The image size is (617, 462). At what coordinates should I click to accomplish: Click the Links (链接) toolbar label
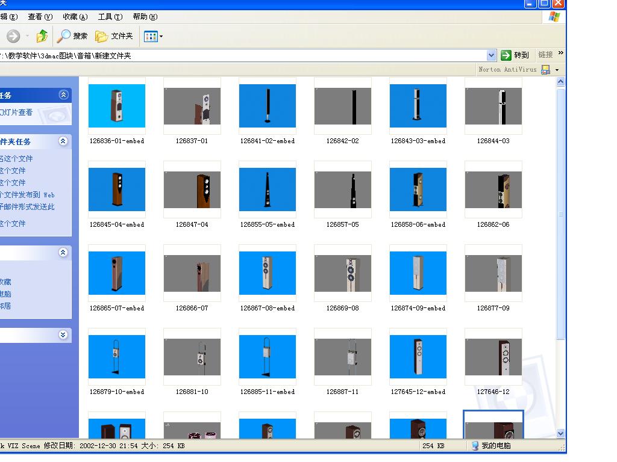tap(545, 55)
